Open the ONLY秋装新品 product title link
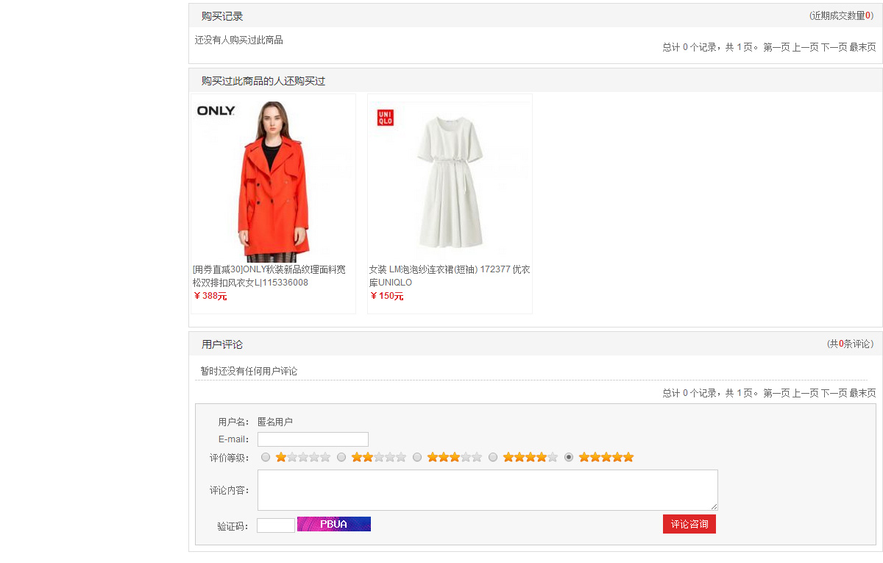The height and width of the screenshot is (563, 883). [x=269, y=276]
